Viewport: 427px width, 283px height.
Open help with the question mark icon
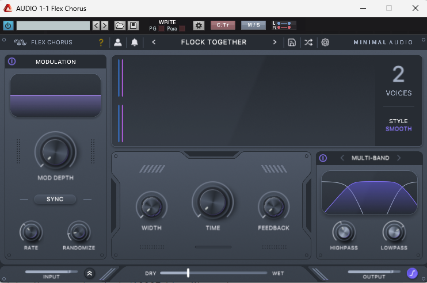click(x=101, y=42)
